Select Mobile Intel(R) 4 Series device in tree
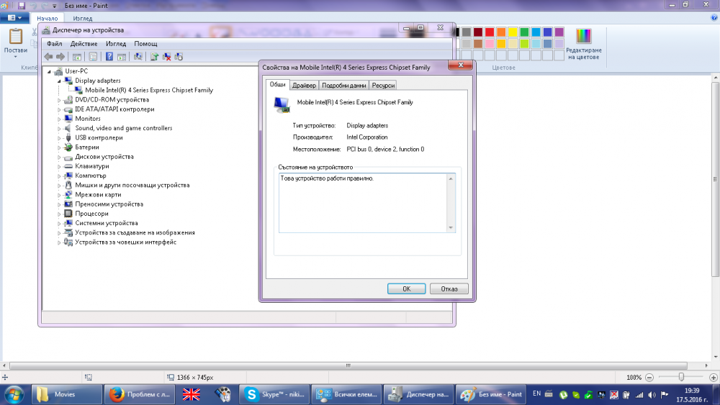Image resolution: width=720 pixels, height=405 pixels. point(149,91)
